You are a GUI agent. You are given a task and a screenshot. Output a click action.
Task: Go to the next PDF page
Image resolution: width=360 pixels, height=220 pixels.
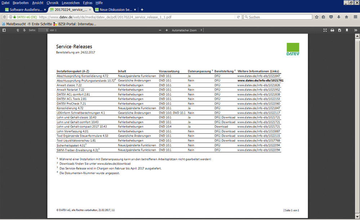[x=24, y=30]
